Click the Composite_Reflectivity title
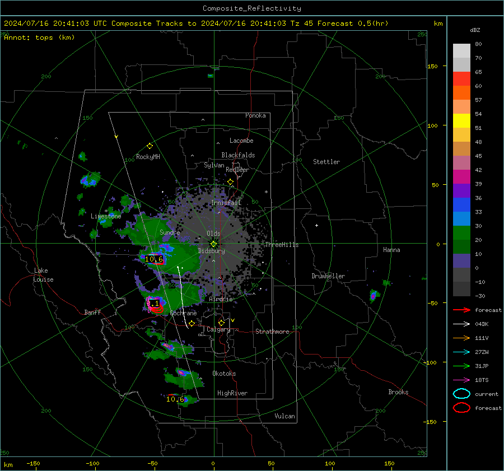The height and width of the screenshot is (471, 504). (x=251, y=8)
